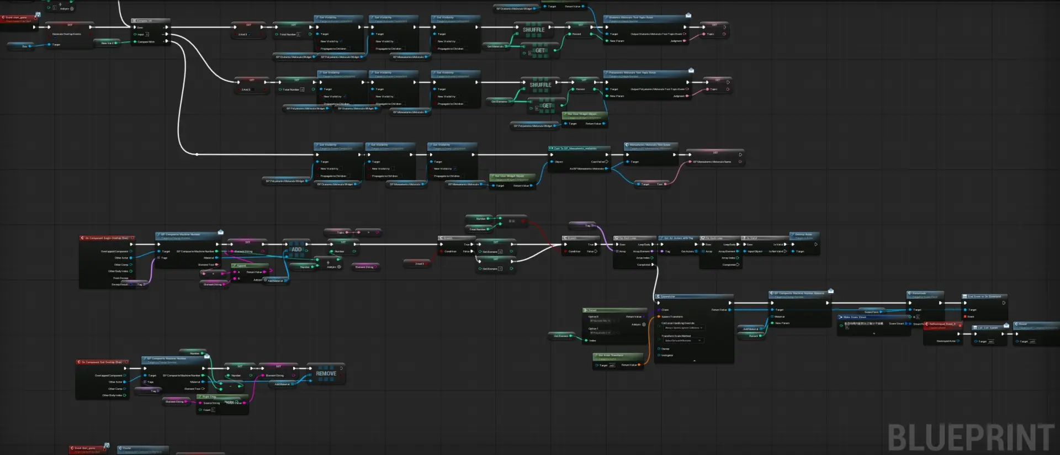The image size is (1060, 455).
Task: Select the REMOVE array node
Action: 326,374
